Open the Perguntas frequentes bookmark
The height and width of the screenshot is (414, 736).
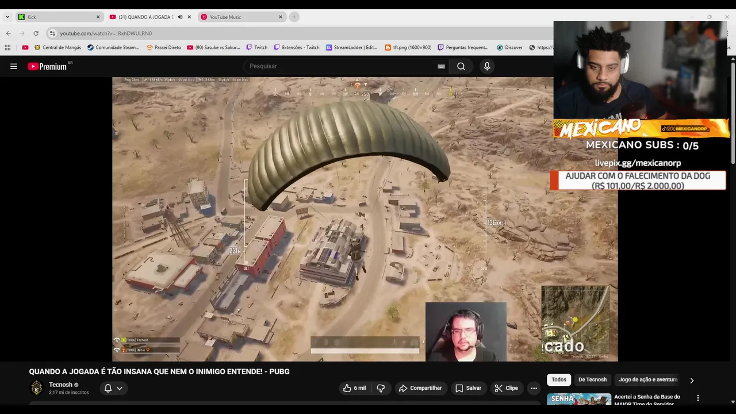(463, 48)
